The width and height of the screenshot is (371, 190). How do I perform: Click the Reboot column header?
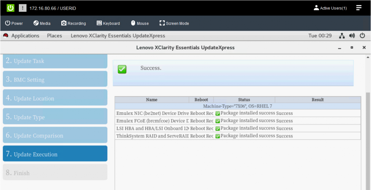[x=201, y=100]
